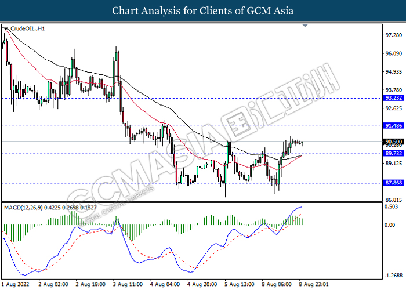The height and width of the screenshot is (290, 406).
Task: Click the 89.125 price axis value
Action: (x=394, y=163)
